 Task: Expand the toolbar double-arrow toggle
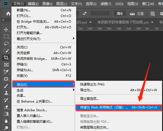[3, 20]
